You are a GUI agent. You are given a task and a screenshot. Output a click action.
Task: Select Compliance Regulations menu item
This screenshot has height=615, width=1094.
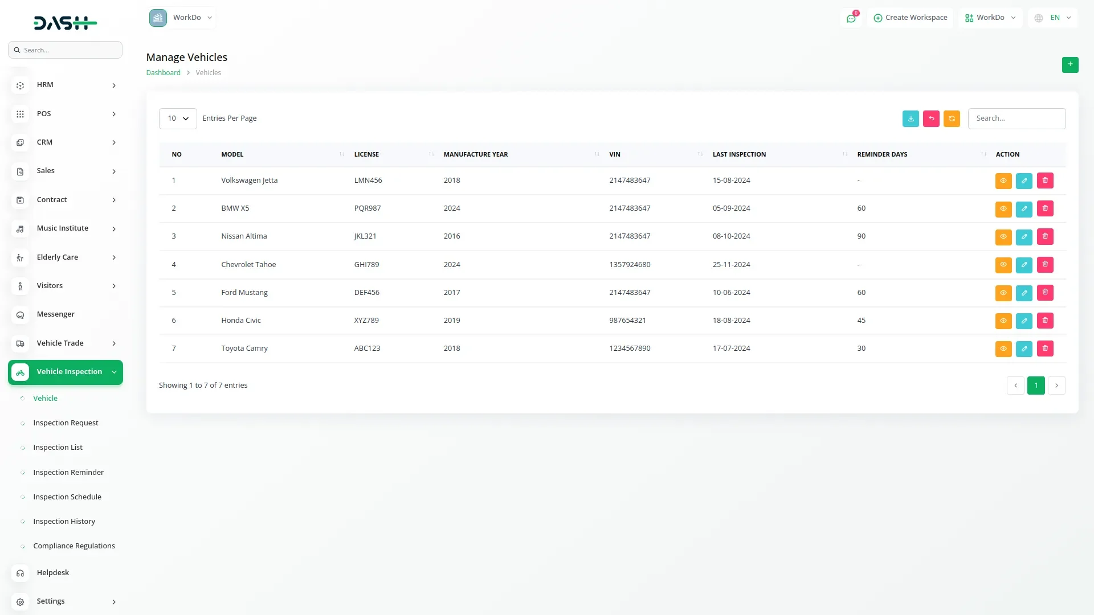point(74,546)
